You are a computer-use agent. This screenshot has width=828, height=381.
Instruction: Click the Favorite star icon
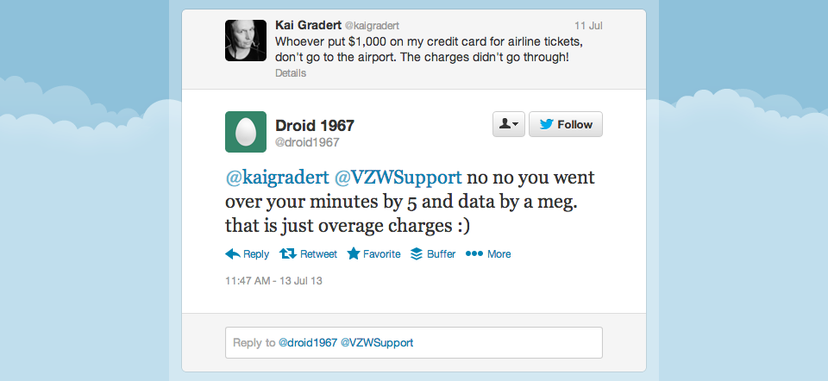tap(354, 253)
